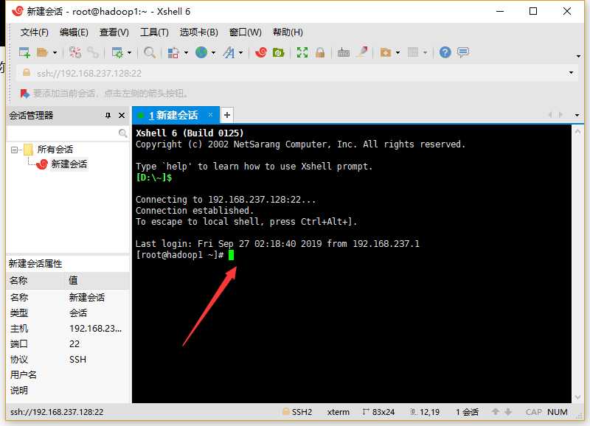This screenshot has width=590, height=426.
Task: Click the terminal scrollbar up arrow
Action: (577, 132)
